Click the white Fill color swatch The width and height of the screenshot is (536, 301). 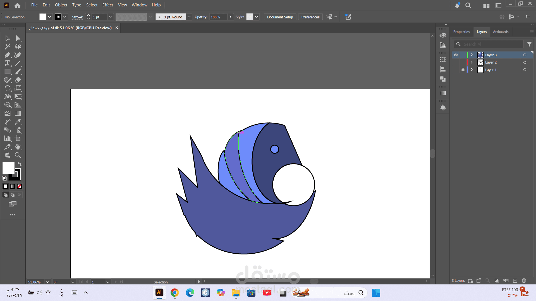click(x=8, y=168)
